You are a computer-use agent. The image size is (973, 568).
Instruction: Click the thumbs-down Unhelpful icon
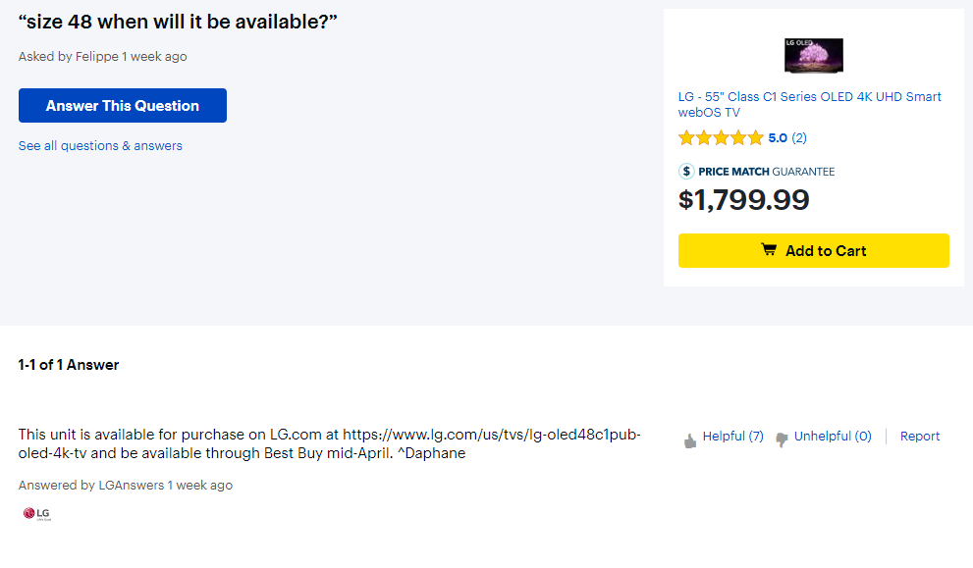782,439
